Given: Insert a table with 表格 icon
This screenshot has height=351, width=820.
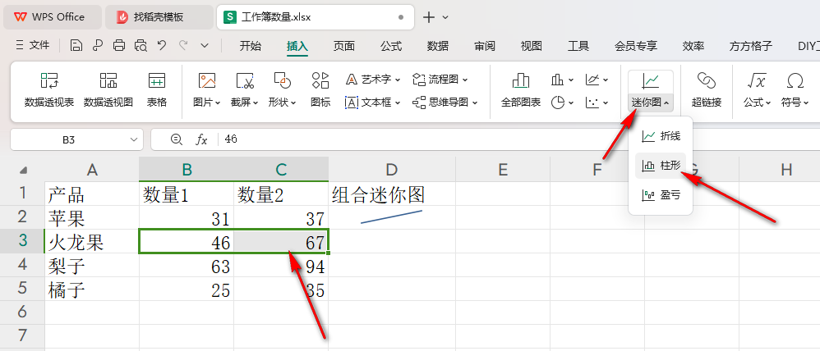Looking at the screenshot, I should pos(156,81).
